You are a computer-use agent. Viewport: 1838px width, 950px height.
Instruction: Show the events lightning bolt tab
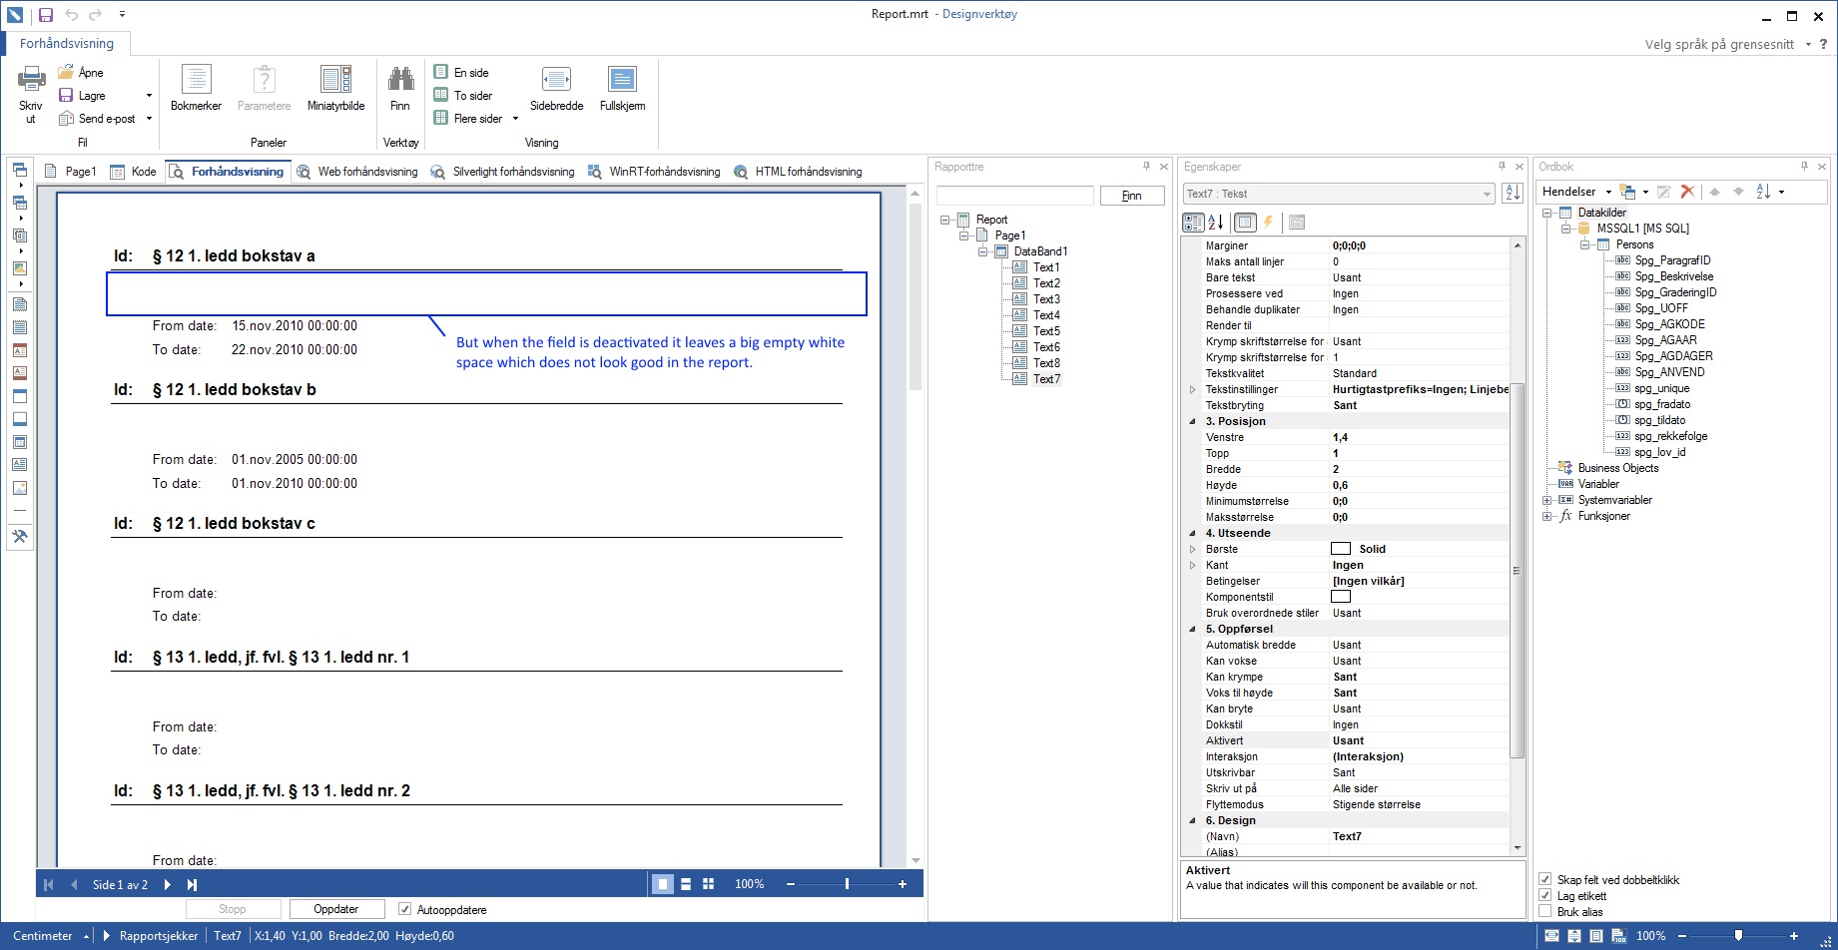1268,223
